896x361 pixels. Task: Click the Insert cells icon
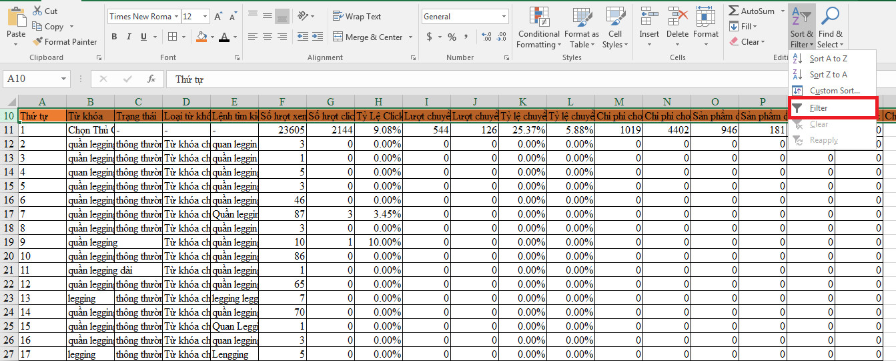pyautogui.click(x=648, y=17)
